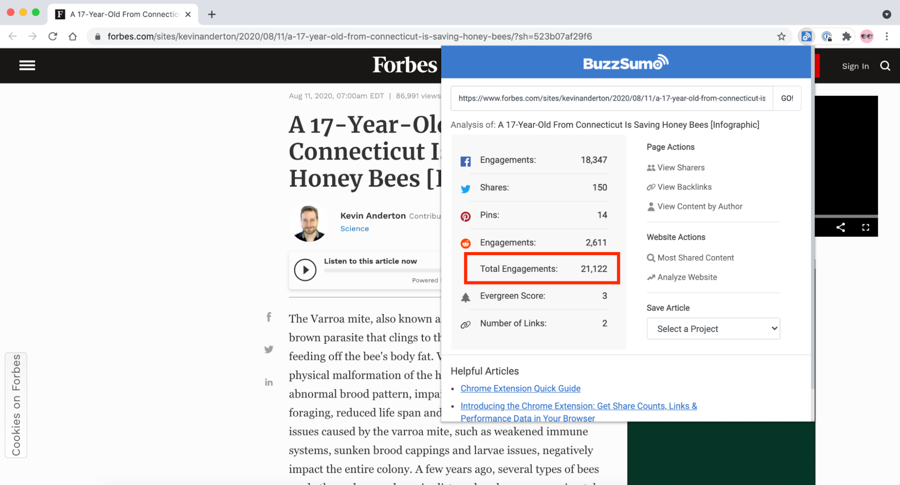Screen dimensions: 900x485
Task: Click the Reddit icon in BuzzSumo stats
Action: pos(466,243)
